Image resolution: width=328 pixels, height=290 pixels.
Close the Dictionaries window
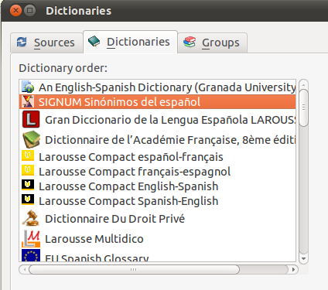(15, 11)
